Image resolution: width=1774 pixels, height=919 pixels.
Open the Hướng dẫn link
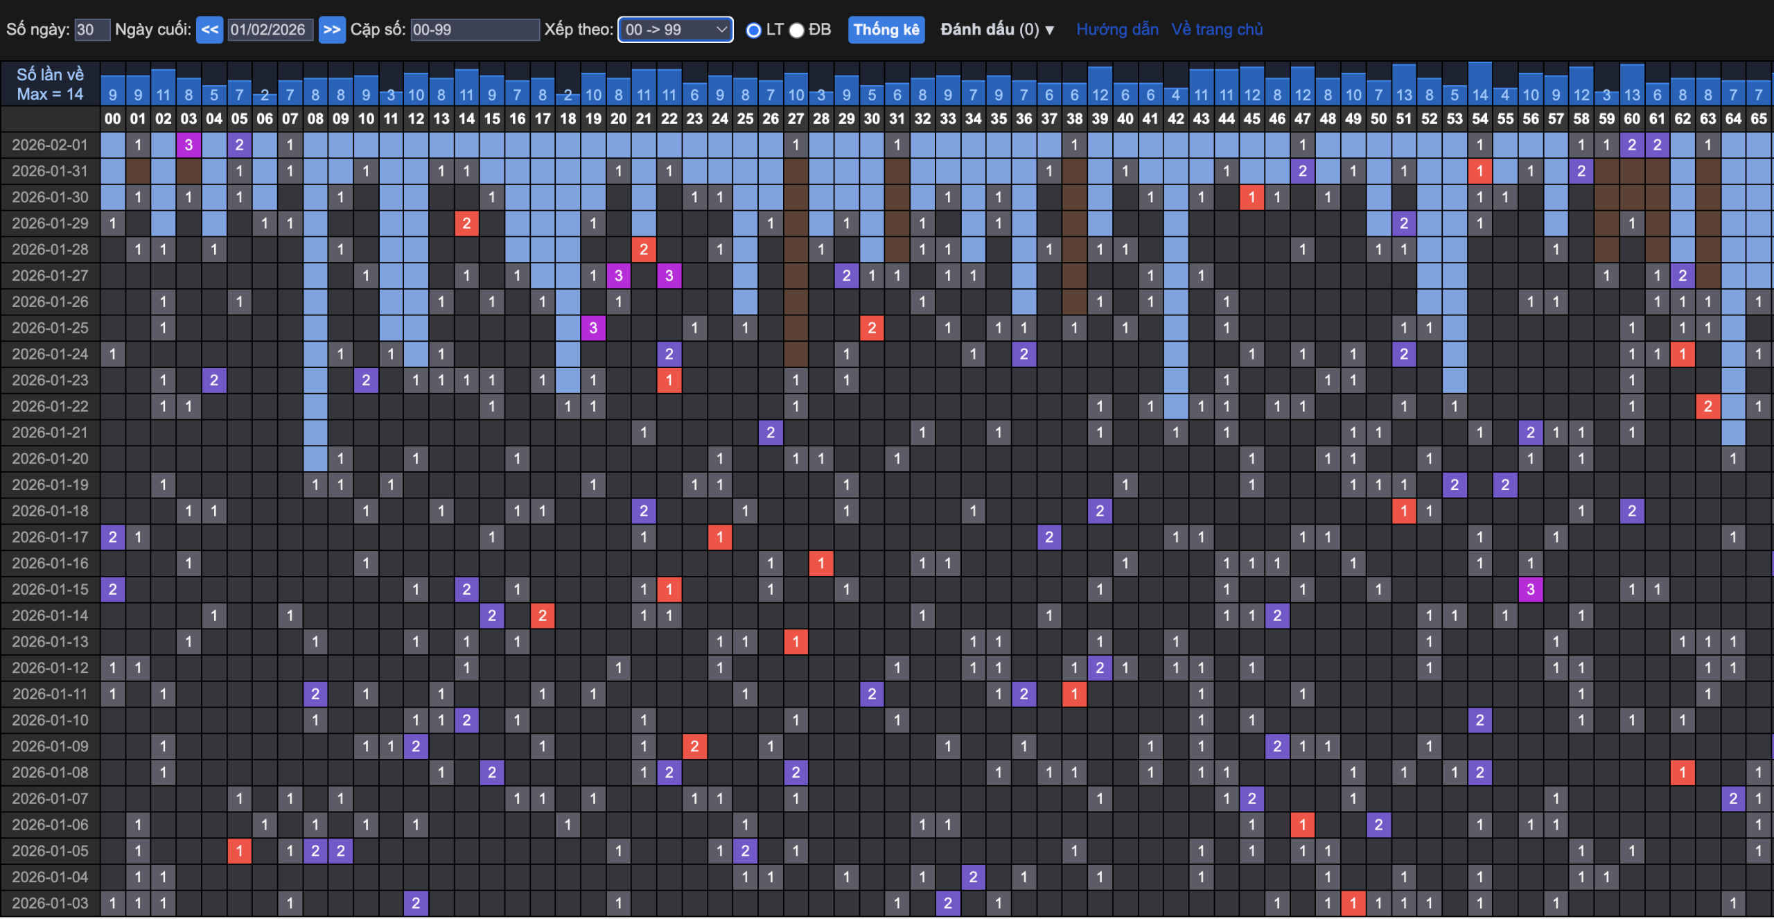click(1117, 30)
